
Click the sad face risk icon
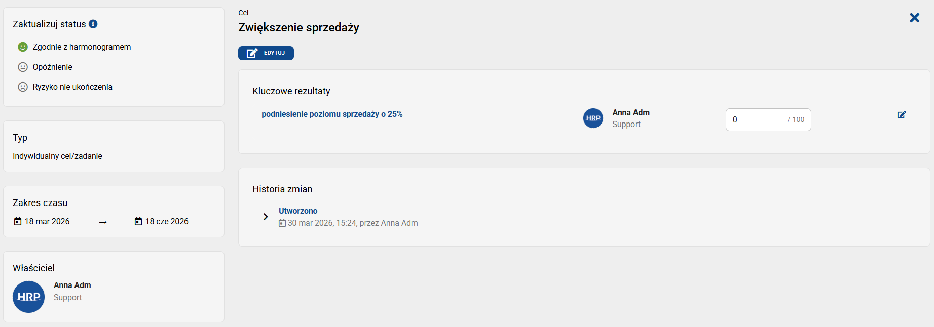pyautogui.click(x=23, y=87)
